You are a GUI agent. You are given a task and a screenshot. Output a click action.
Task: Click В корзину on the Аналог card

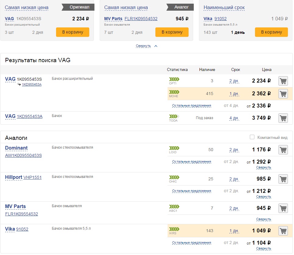pos(172,32)
